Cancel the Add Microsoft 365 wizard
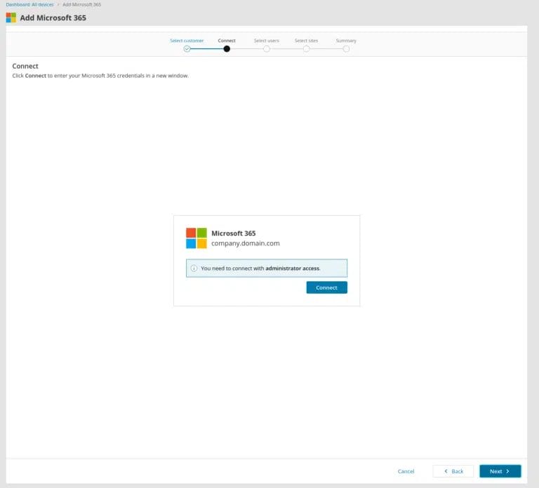This screenshot has height=488, width=539. [406, 471]
